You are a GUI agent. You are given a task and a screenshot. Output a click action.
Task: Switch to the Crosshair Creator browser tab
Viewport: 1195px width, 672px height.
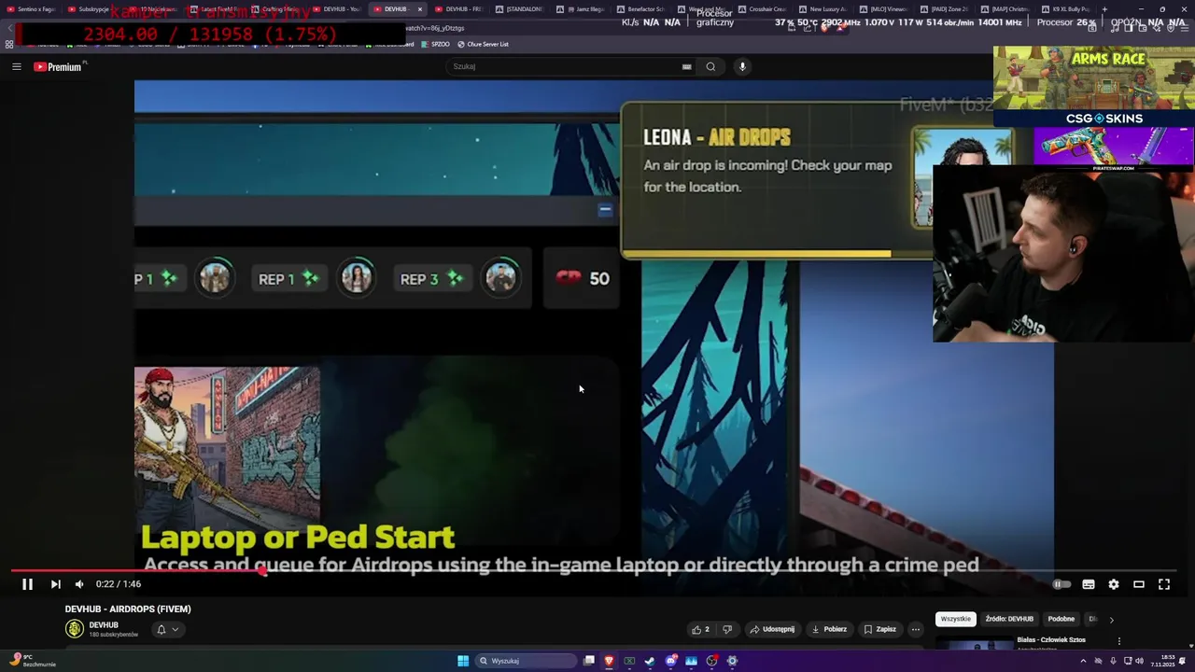(764, 9)
